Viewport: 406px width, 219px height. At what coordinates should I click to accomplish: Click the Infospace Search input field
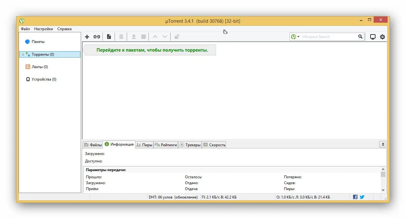pos(328,37)
